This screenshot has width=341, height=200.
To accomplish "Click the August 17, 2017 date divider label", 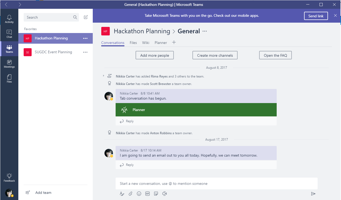I will tap(217, 140).
